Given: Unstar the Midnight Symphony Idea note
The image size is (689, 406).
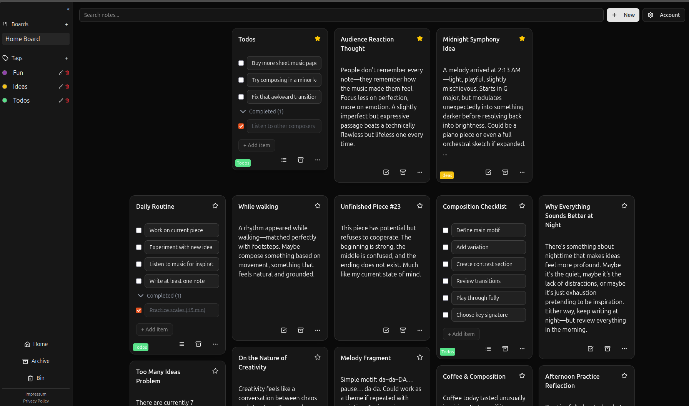Looking at the screenshot, I should pos(522,38).
